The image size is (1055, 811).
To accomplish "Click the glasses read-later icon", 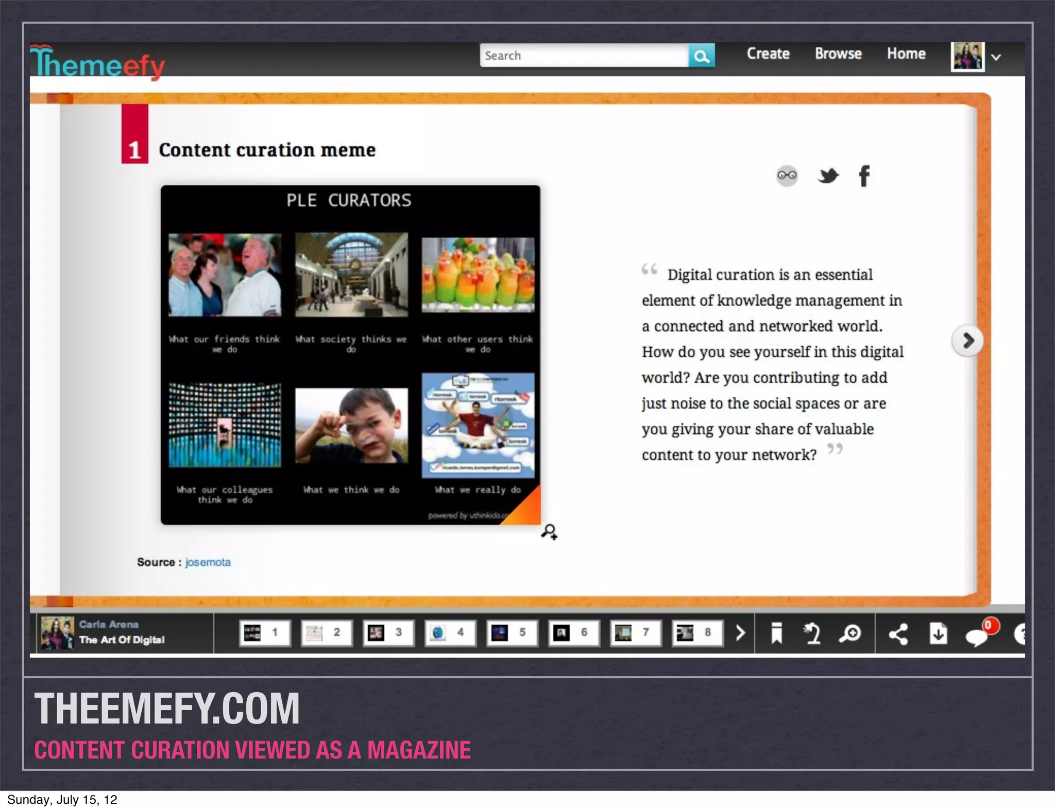I will (x=787, y=176).
